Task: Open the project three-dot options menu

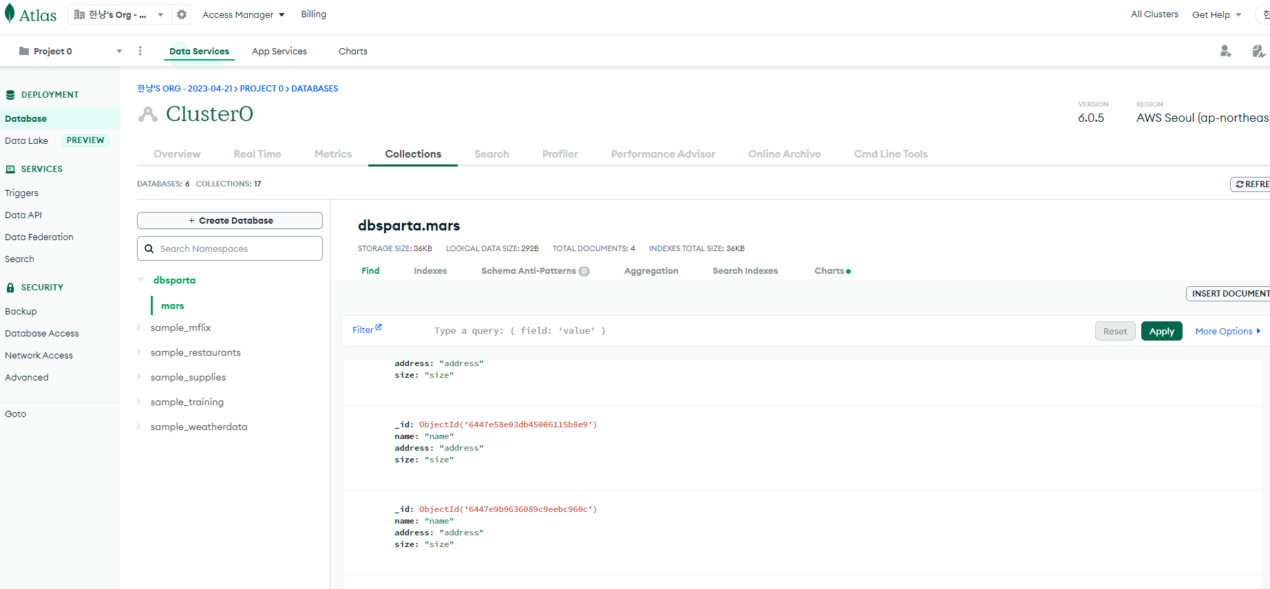Action: pos(140,51)
